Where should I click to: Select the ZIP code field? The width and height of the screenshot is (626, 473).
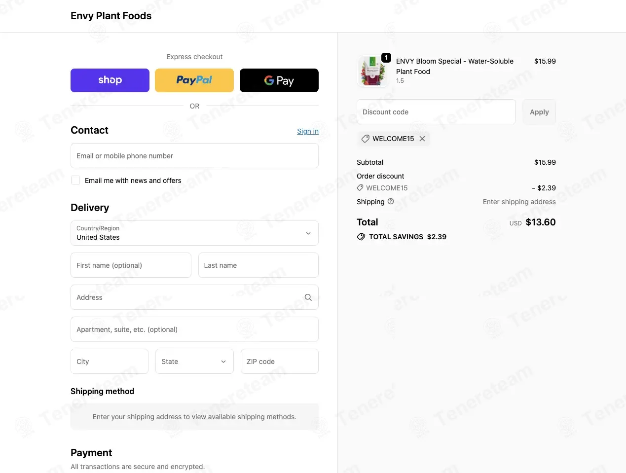(x=280, y=362)
